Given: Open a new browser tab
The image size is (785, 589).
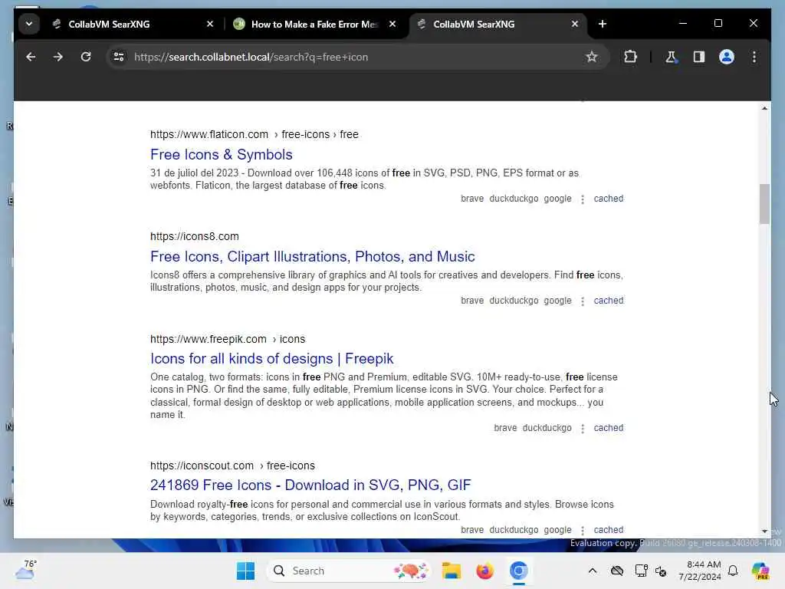Looking at the screenshot, I should click(603, 24).
